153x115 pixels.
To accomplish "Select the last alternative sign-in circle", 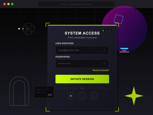I will tap(94, 96).
